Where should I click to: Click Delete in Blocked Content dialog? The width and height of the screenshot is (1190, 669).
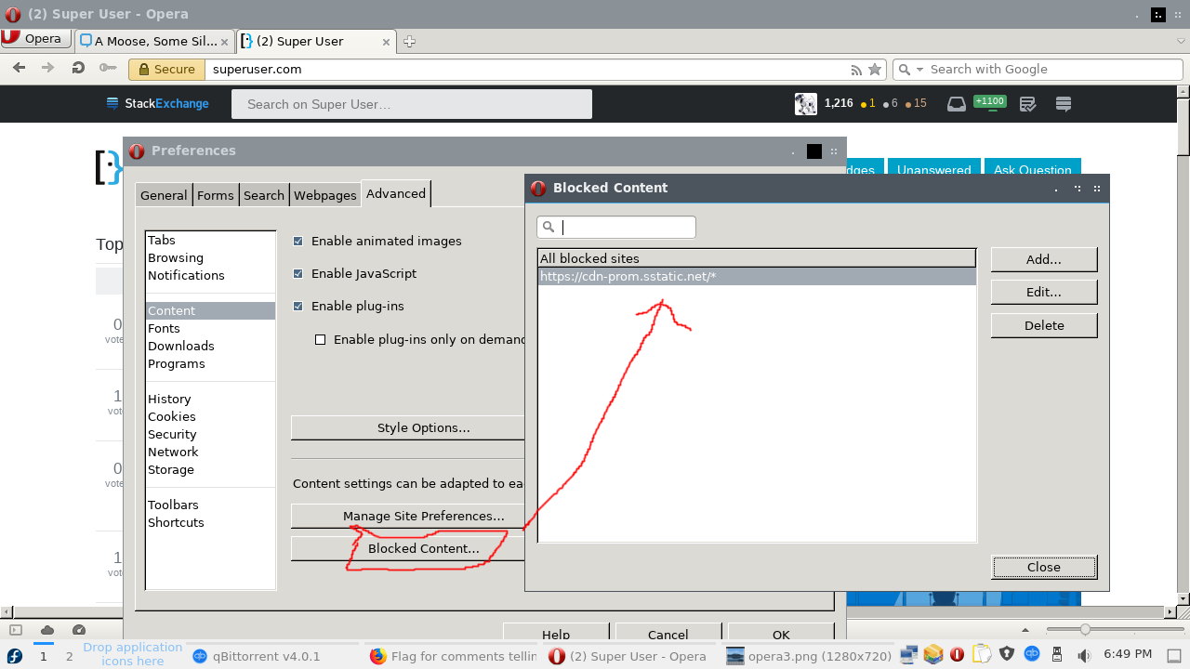pos(1044,325)
